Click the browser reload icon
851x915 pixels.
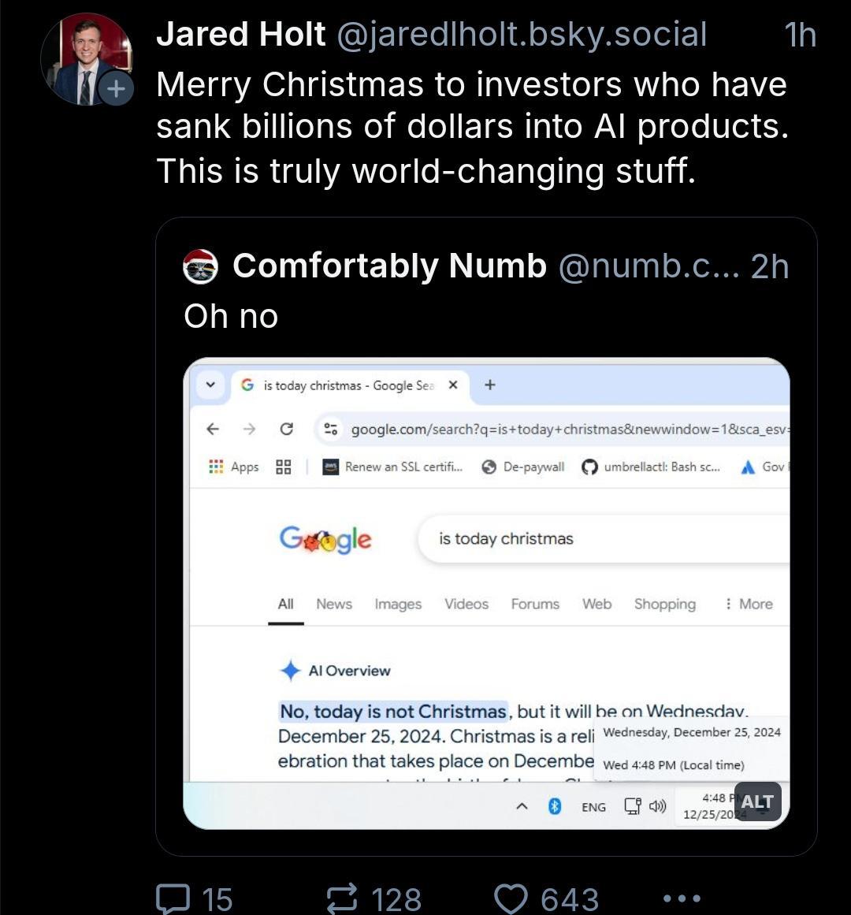click(286, 429)
